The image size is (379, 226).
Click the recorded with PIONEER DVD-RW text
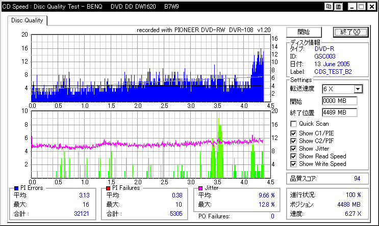tap(204, 30)
